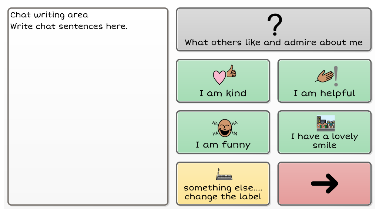Click the large question mark symbol
The width and height of the screenshot is (379, 213).
[x=274, y=25]
